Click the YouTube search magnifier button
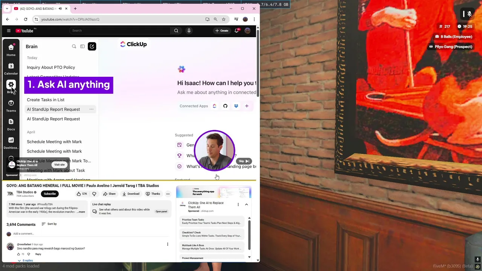The image size is (482, 271). click(x=176, y=30)
